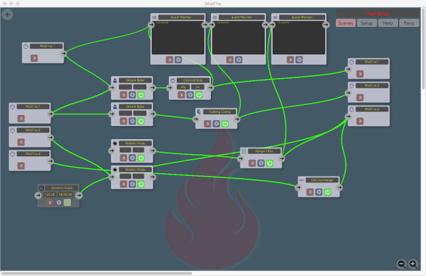Click settings gear on first Event Monitor
The image size is (426, 276).
pos(178,60)
